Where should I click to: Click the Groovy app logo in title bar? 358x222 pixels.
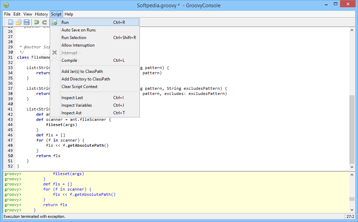[x=6, y=5]
